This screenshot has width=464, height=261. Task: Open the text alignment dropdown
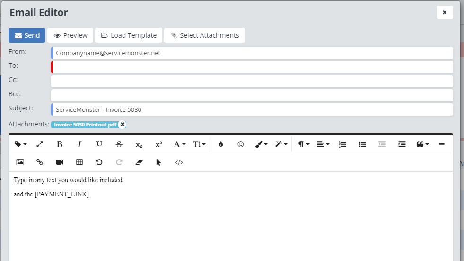[323, 144]
